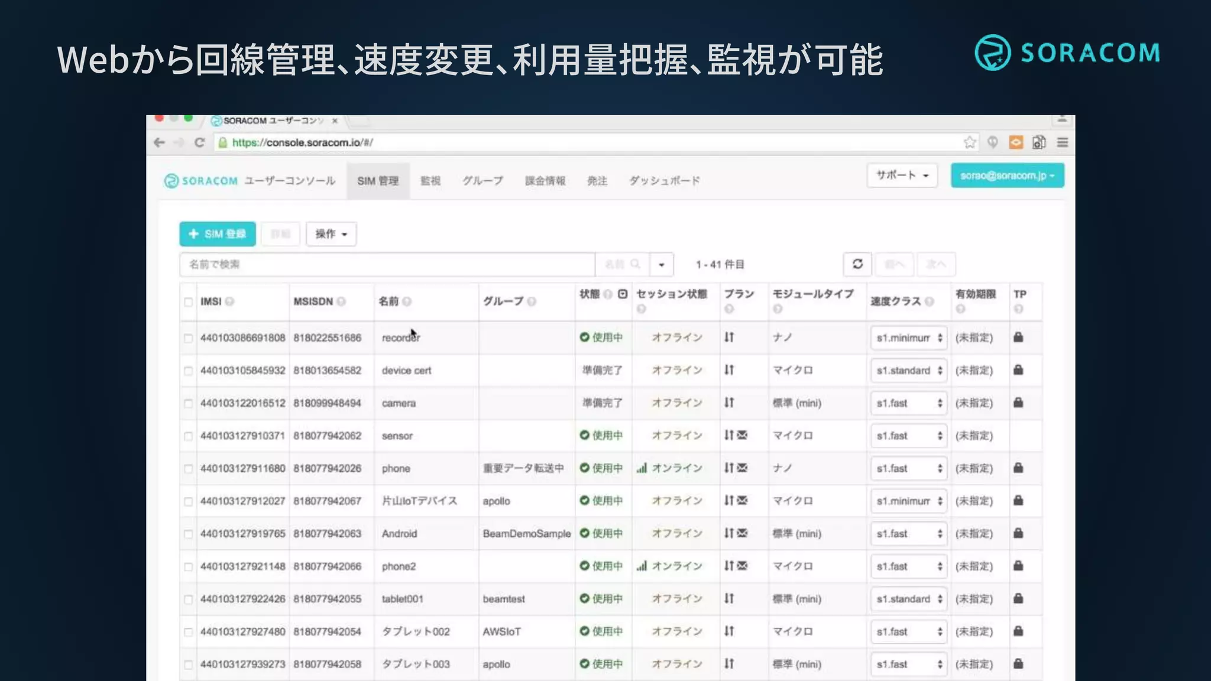
Task: Check the box for recorder SIM row
Action: (x=188, y=338)
